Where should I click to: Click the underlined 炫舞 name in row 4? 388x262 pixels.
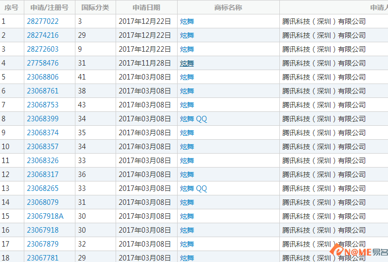click(187, 63)
